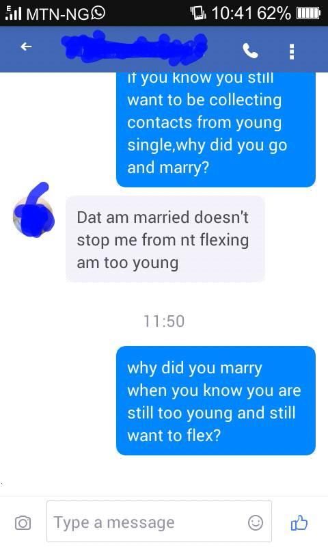The image size is (328, 547).
Task: Tap the MTN-NG signal strength indicator
Action: [14, 13]
